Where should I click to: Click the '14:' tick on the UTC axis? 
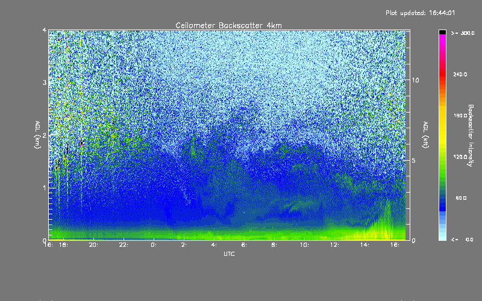pyautogui.click(x=365, y=245)
